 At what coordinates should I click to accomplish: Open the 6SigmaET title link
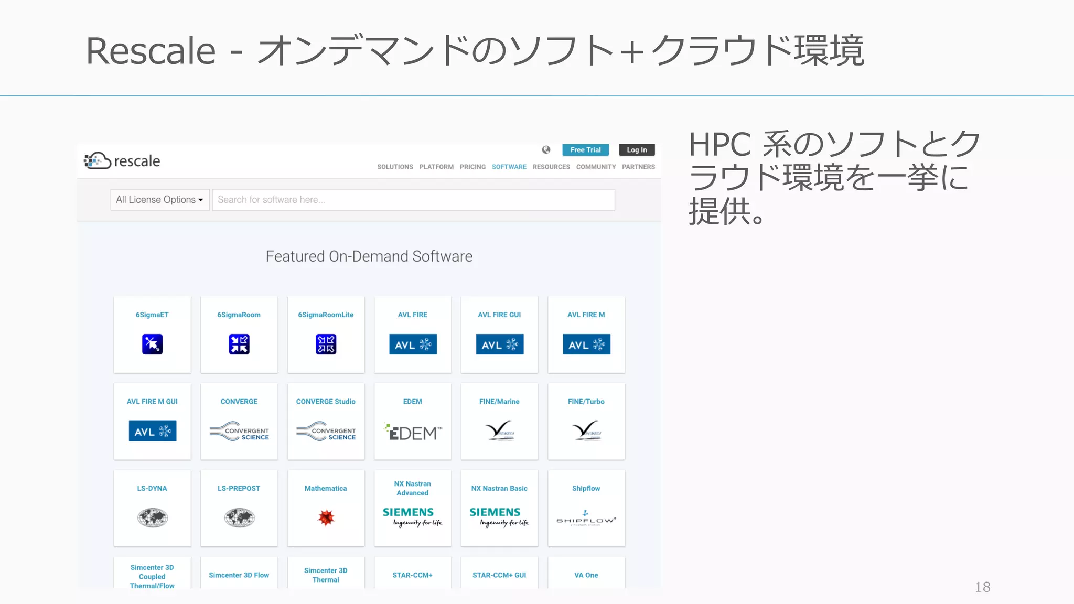152,315
